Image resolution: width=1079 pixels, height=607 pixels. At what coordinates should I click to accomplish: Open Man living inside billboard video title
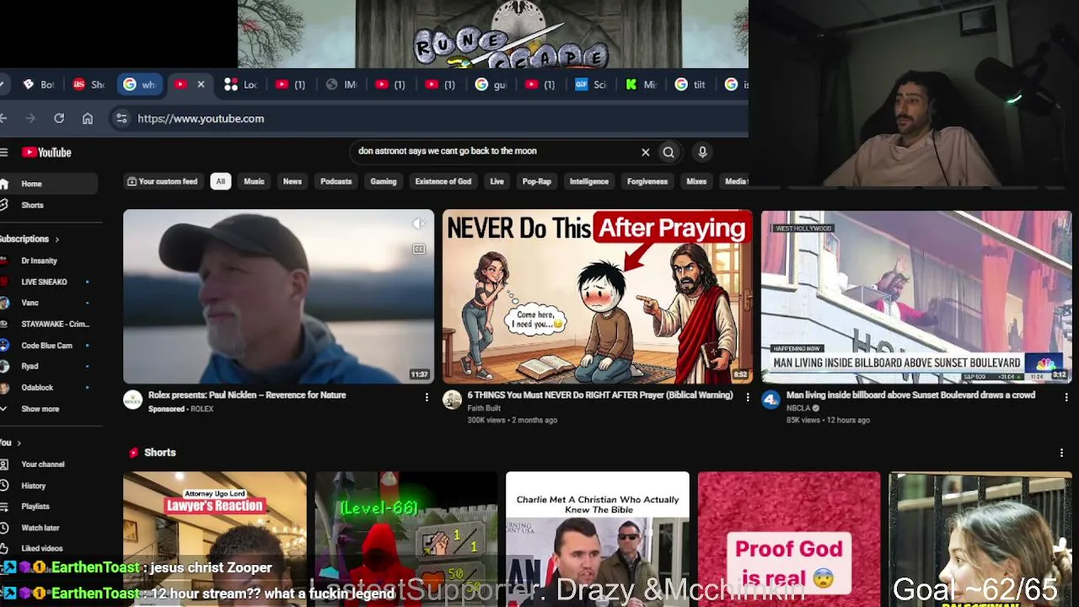910,395
